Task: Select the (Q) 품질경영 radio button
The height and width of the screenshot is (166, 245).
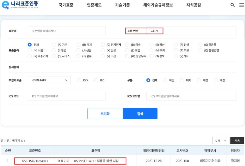Action: pos(200,50)
